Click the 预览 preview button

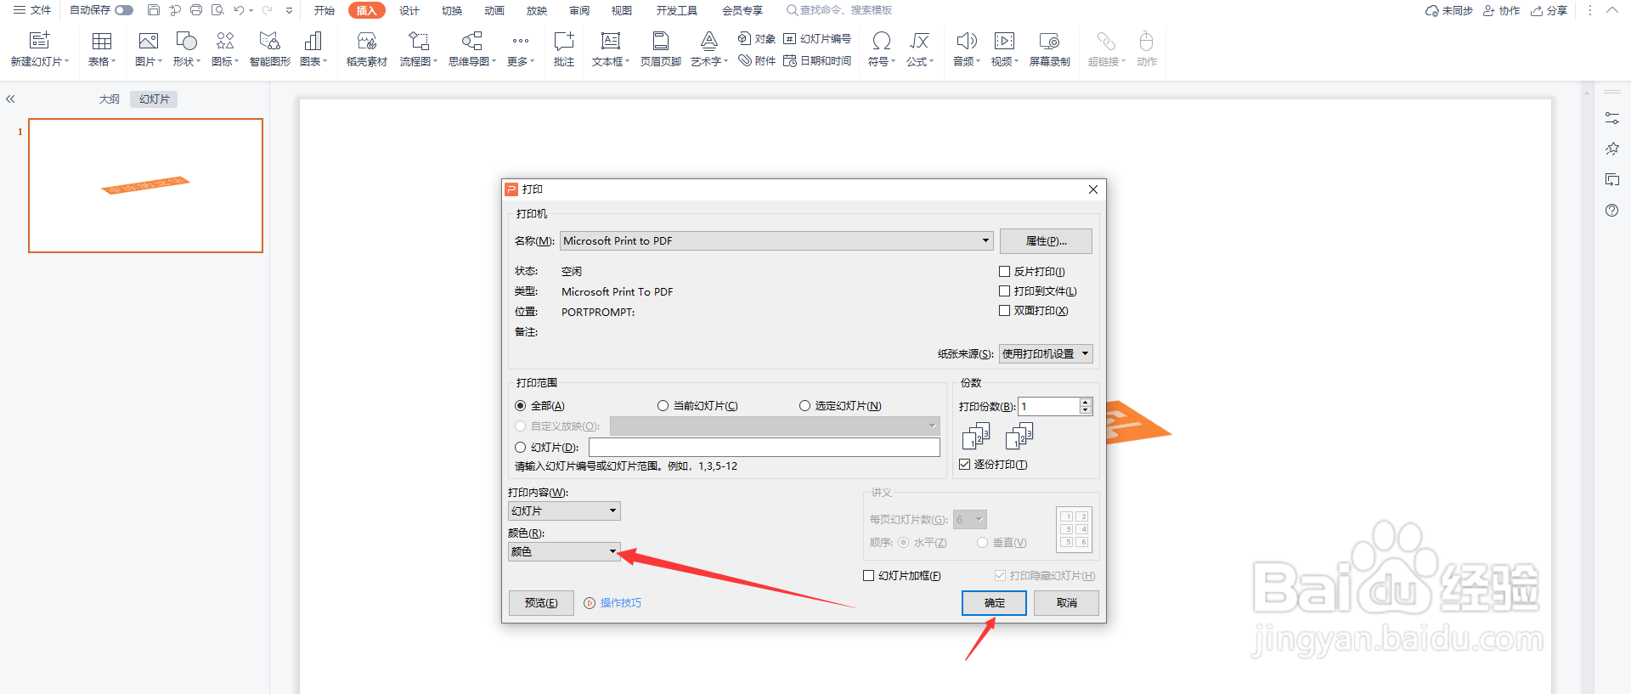click(x=541, y=603)
